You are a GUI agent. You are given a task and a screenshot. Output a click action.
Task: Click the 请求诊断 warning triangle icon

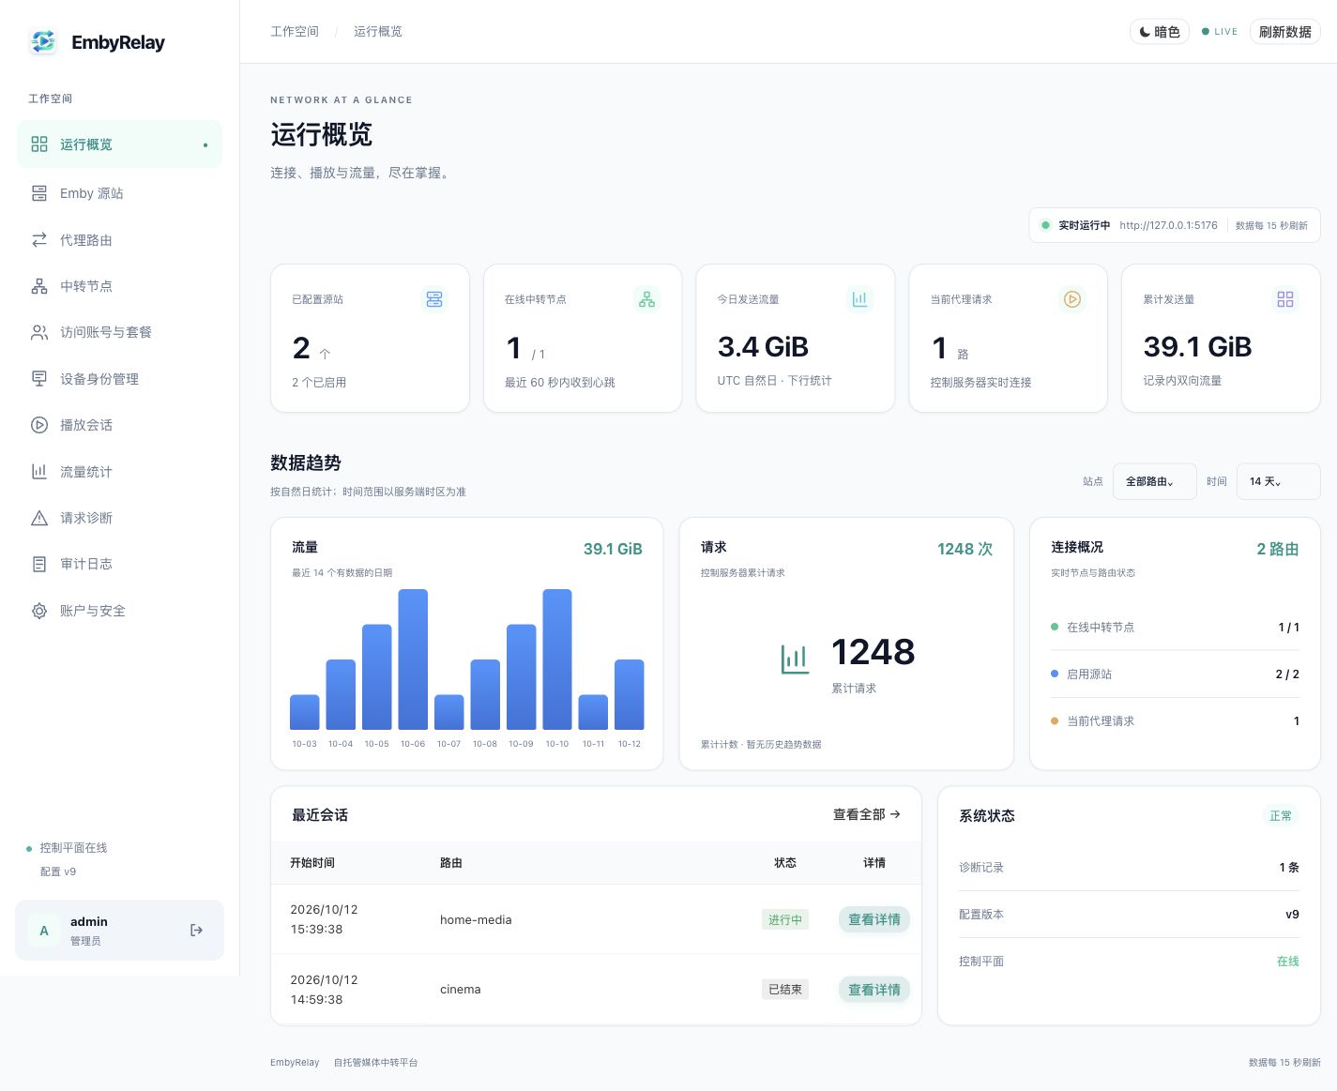coord(39,518)
